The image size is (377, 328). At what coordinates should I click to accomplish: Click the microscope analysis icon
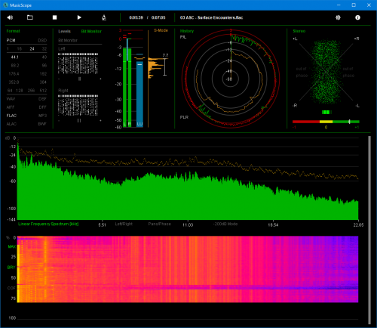(x=104, y=17)
